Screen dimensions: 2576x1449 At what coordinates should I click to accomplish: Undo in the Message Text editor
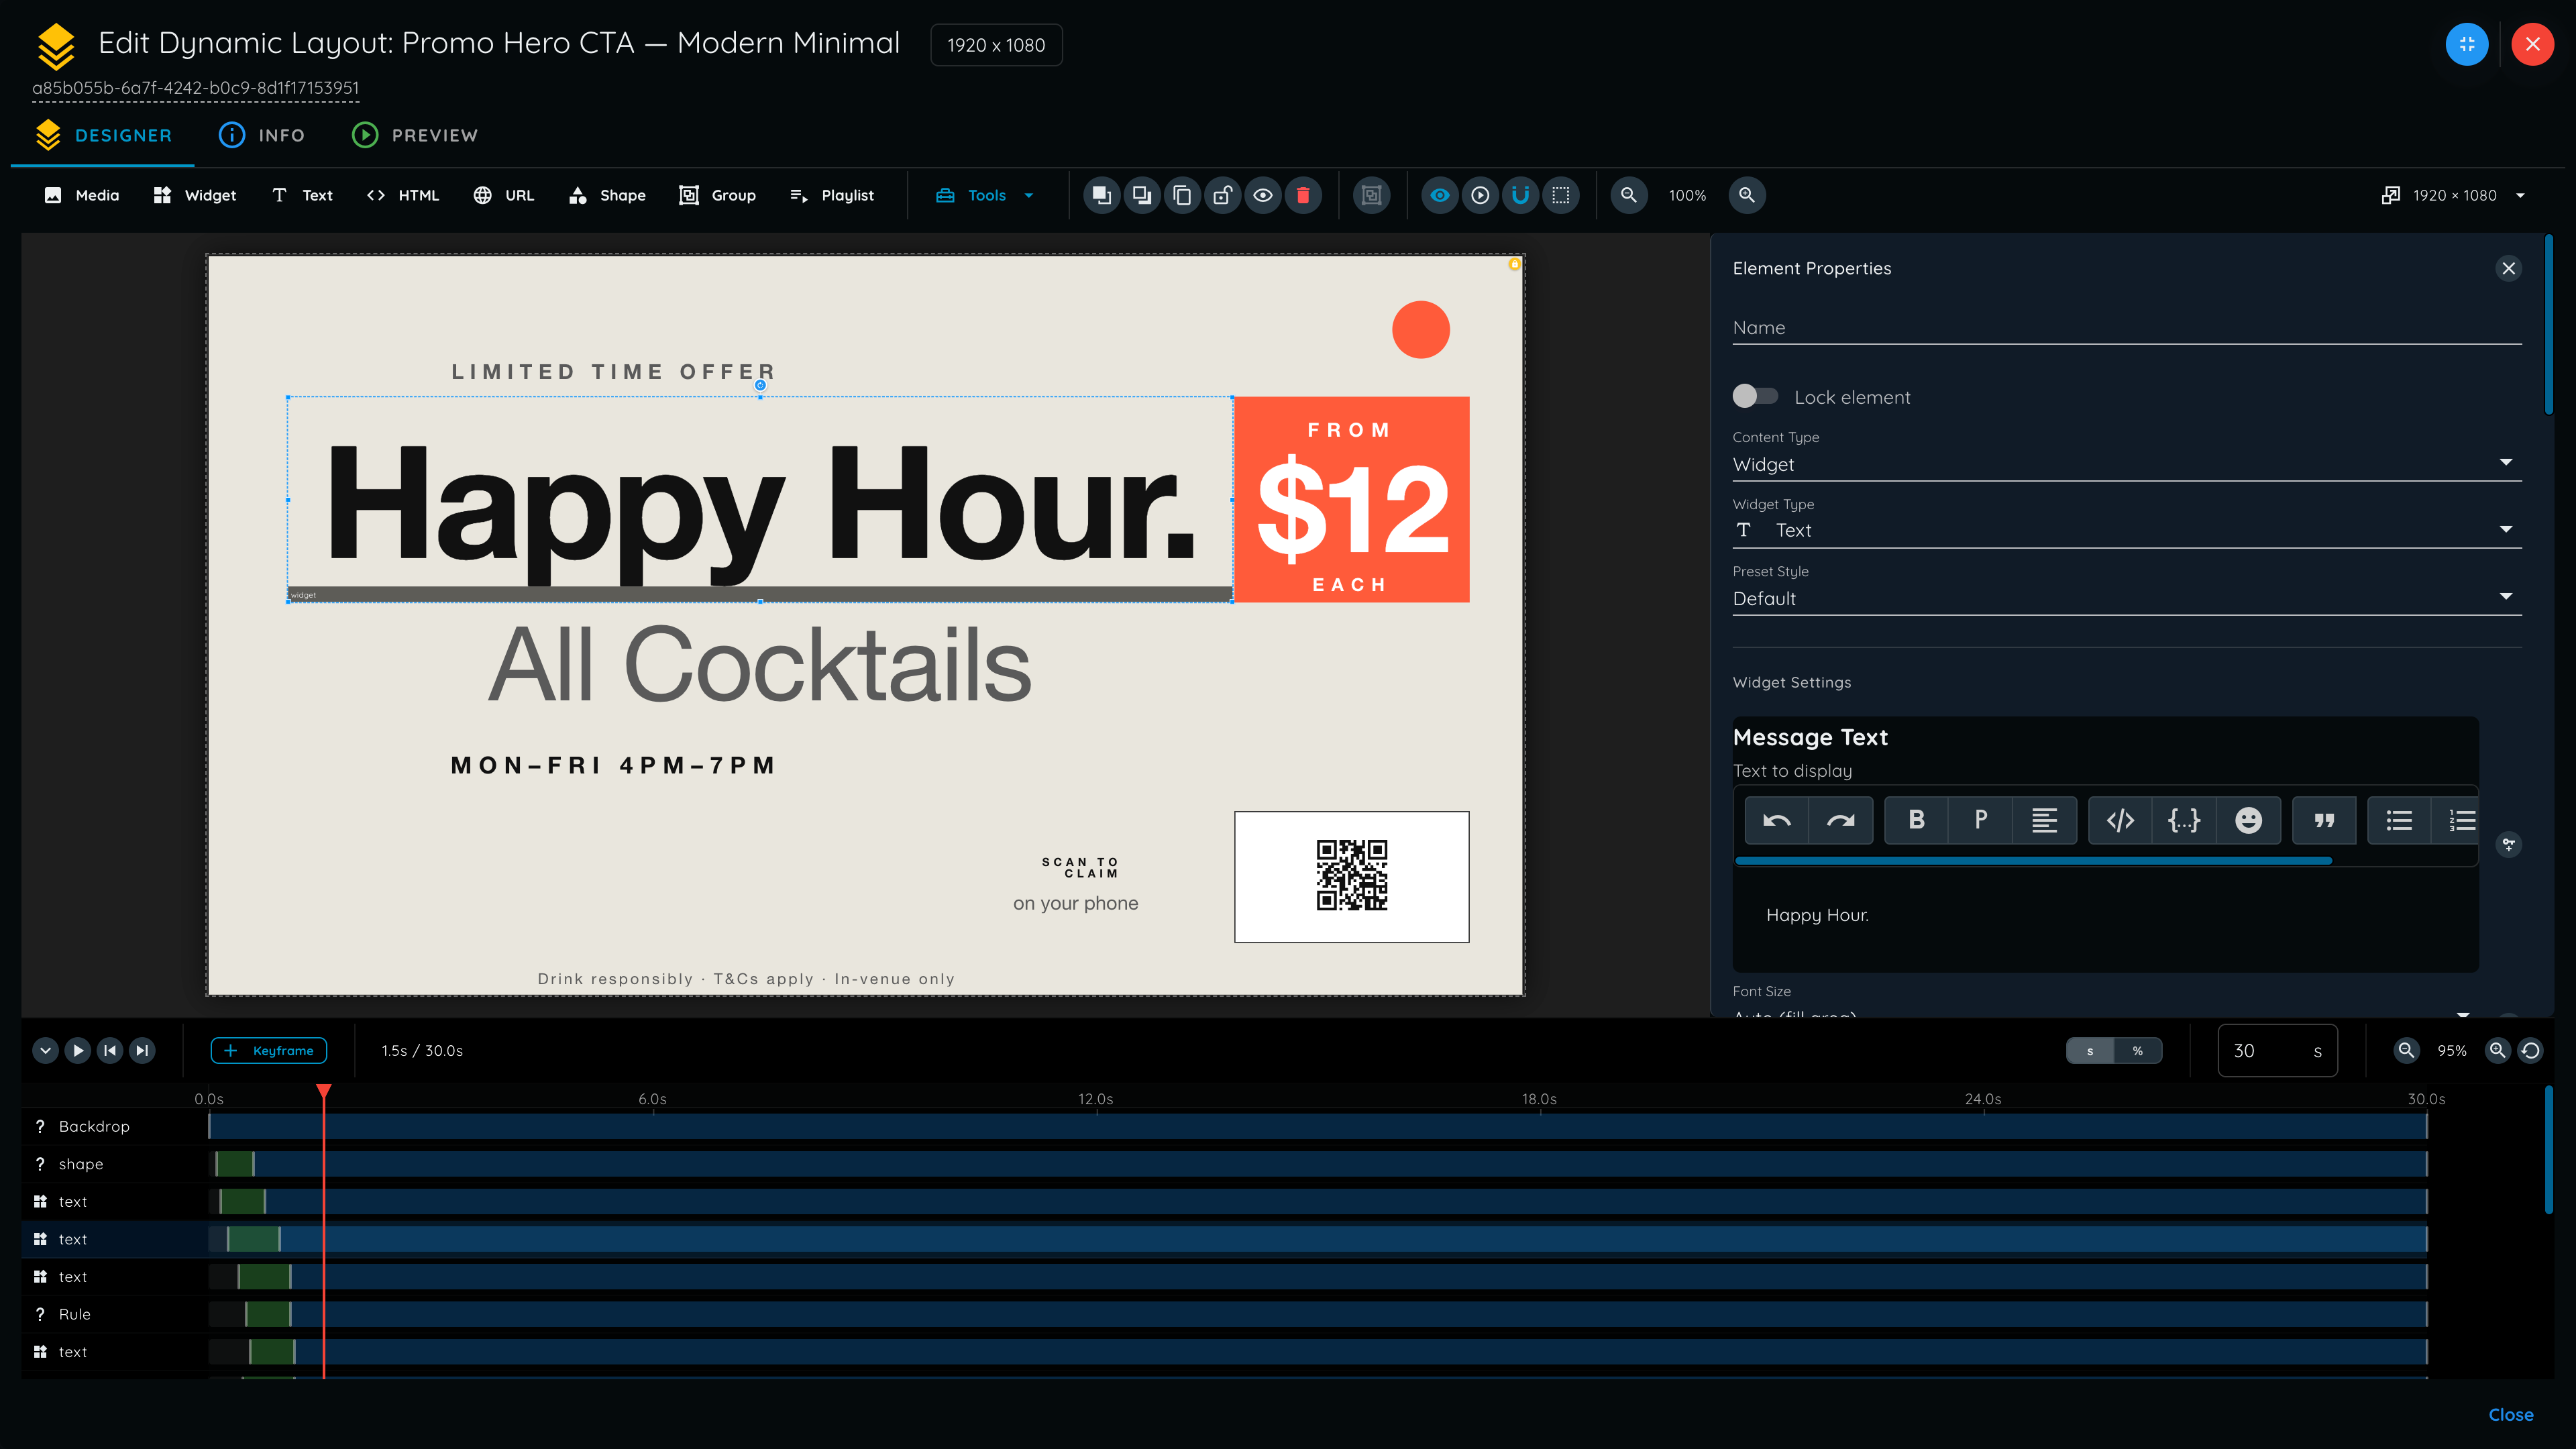coord(1777,821)
